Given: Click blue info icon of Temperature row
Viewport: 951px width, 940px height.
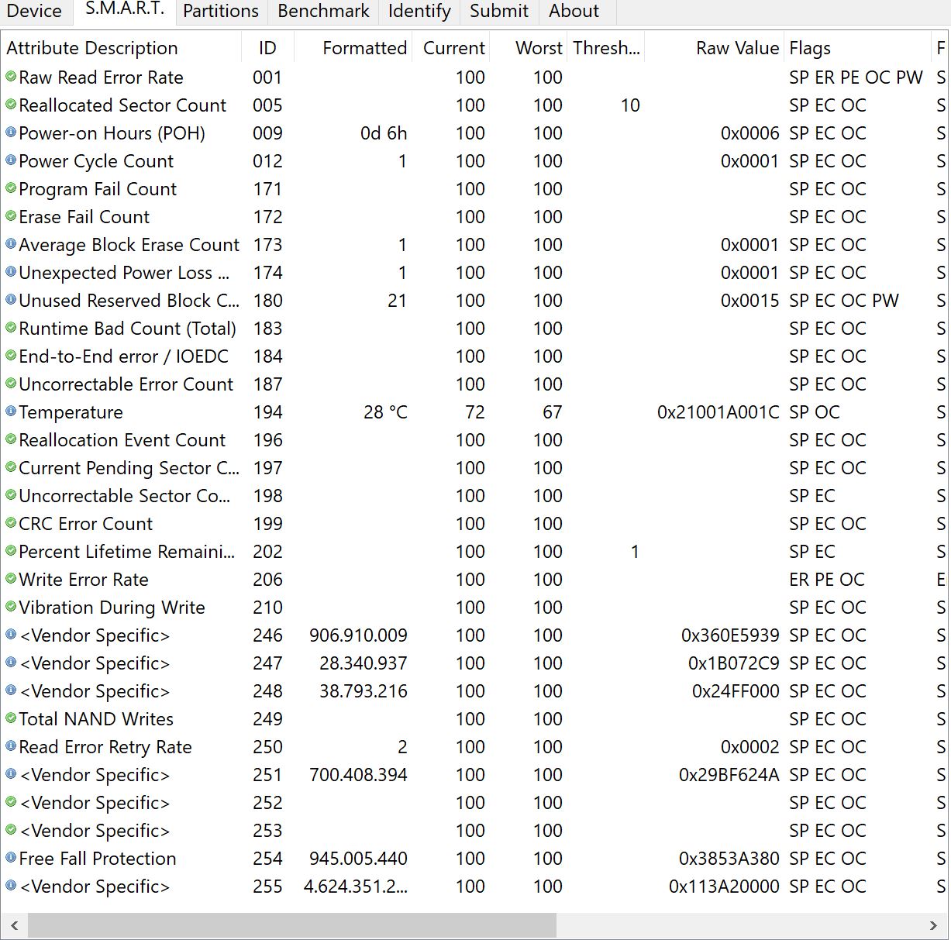Looking at the screenshot, I should coord(11,411).
